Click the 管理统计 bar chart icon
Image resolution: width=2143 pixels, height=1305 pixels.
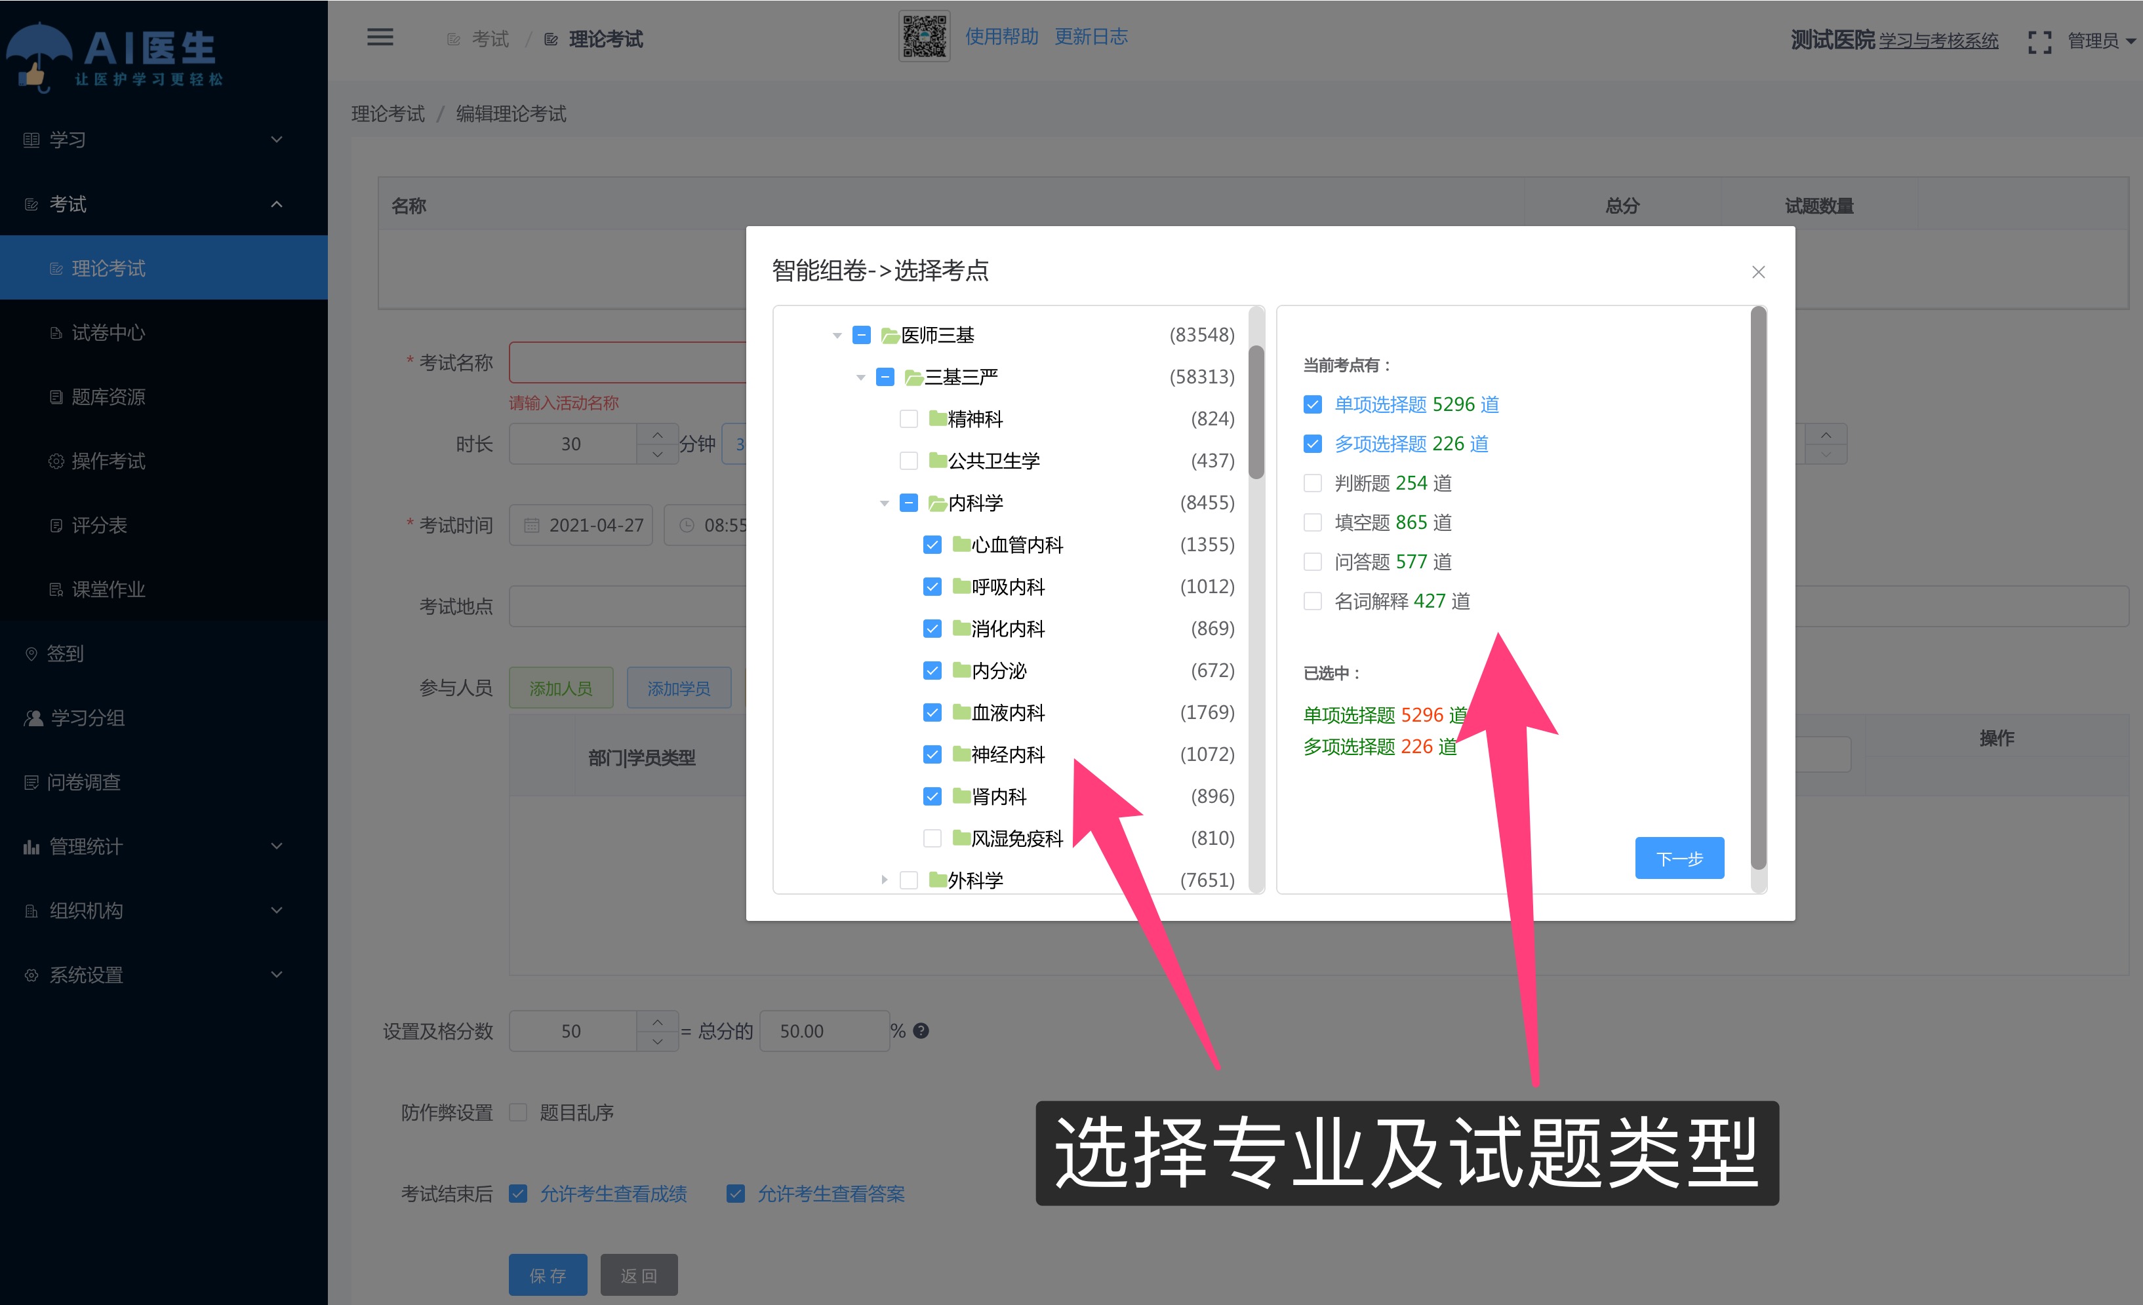31,847
